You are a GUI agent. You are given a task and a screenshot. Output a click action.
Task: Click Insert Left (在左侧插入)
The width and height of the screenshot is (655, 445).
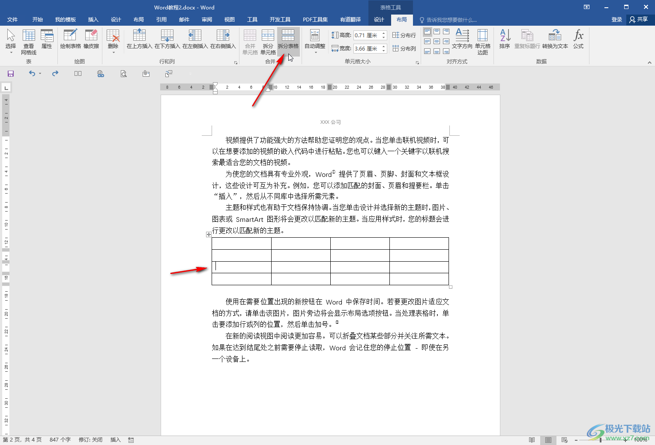coord(195,39)
